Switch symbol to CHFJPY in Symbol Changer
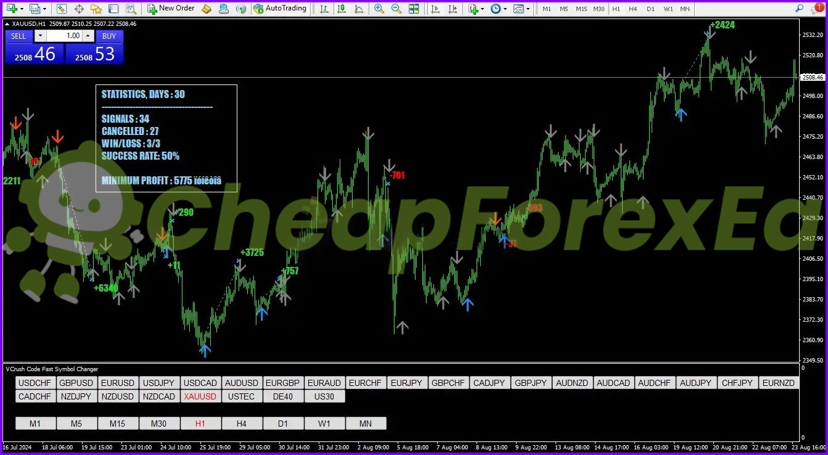This screenshot has width=828, height=455. click(737, 383)
